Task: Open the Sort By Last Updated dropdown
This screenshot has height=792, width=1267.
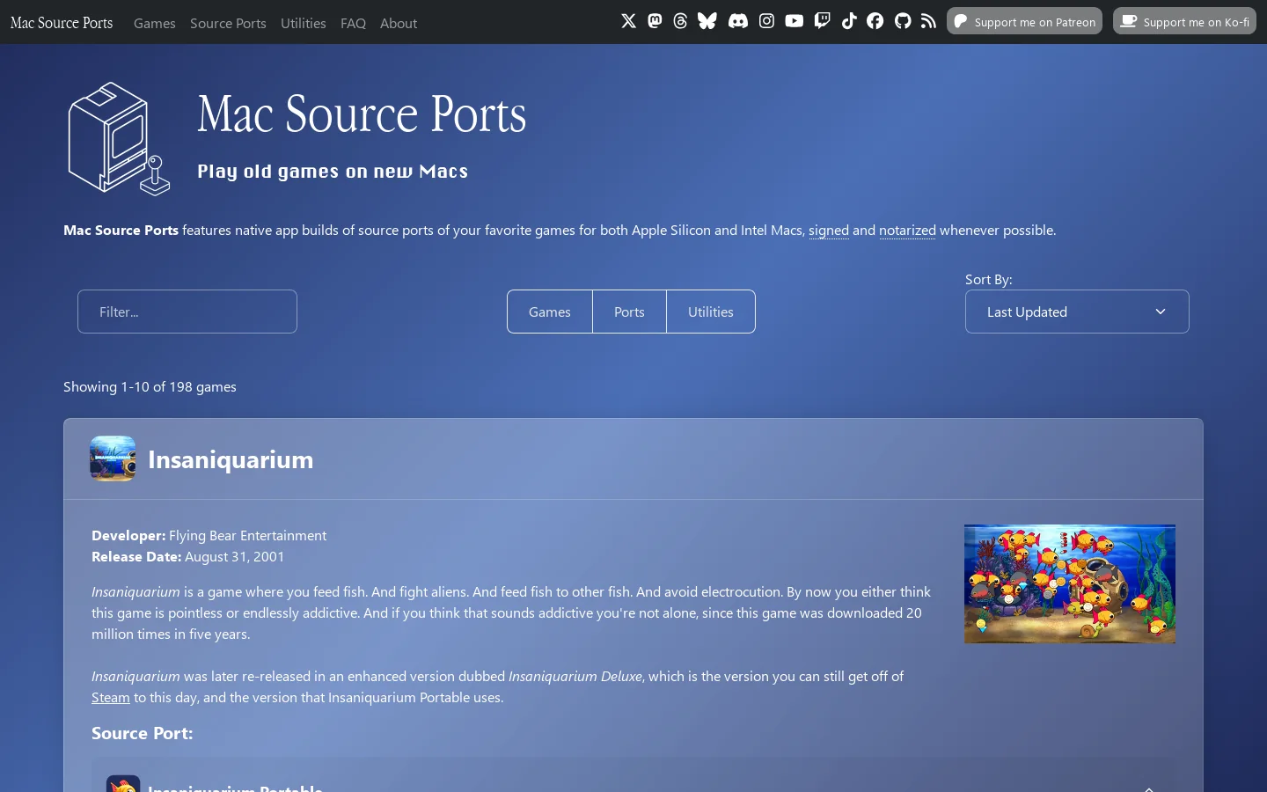Action: point(1077,312)
